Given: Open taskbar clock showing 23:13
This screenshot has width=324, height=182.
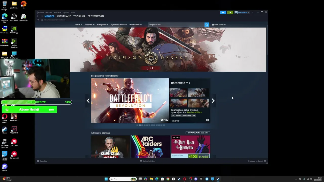Looking at the screenshot, I should (318, 179).
